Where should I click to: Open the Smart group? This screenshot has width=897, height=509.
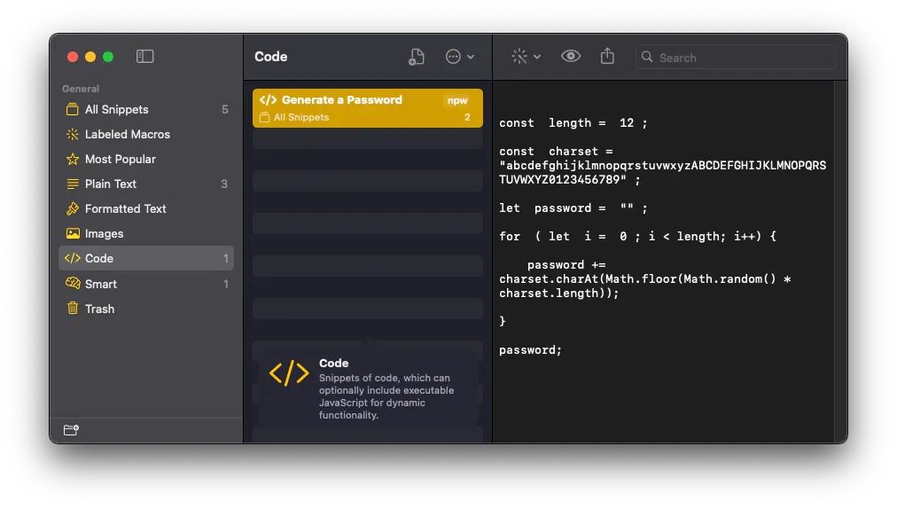coord(146,284)
